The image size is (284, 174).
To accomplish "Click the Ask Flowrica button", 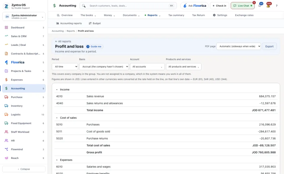I will pyautogui.click(x=194, y=6).
